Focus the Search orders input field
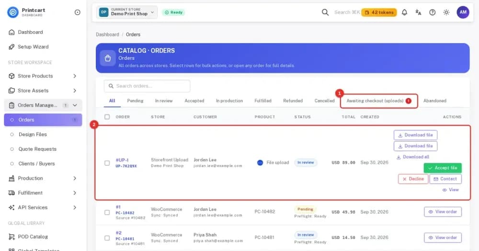The image size is (479, 251). (147, 86)
